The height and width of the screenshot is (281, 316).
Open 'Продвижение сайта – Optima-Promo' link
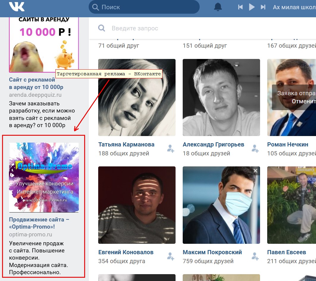click(39, 223)
